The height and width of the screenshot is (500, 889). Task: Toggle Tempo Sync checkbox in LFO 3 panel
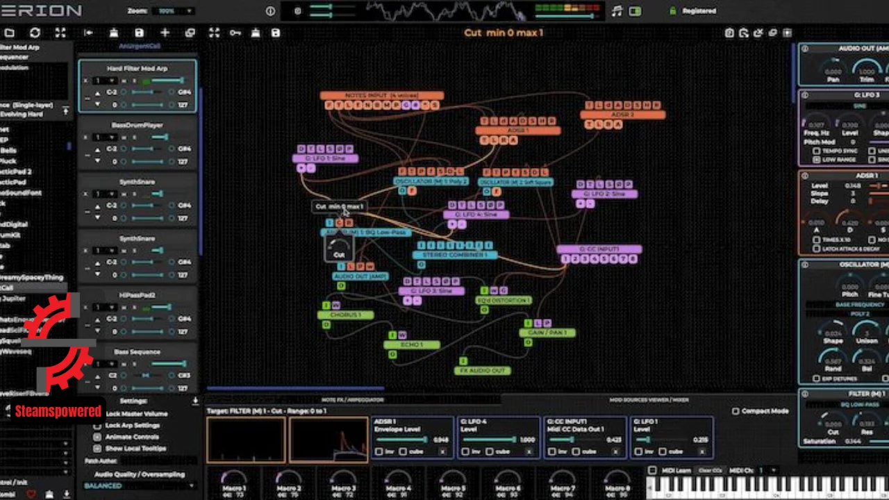click(817, 151)
